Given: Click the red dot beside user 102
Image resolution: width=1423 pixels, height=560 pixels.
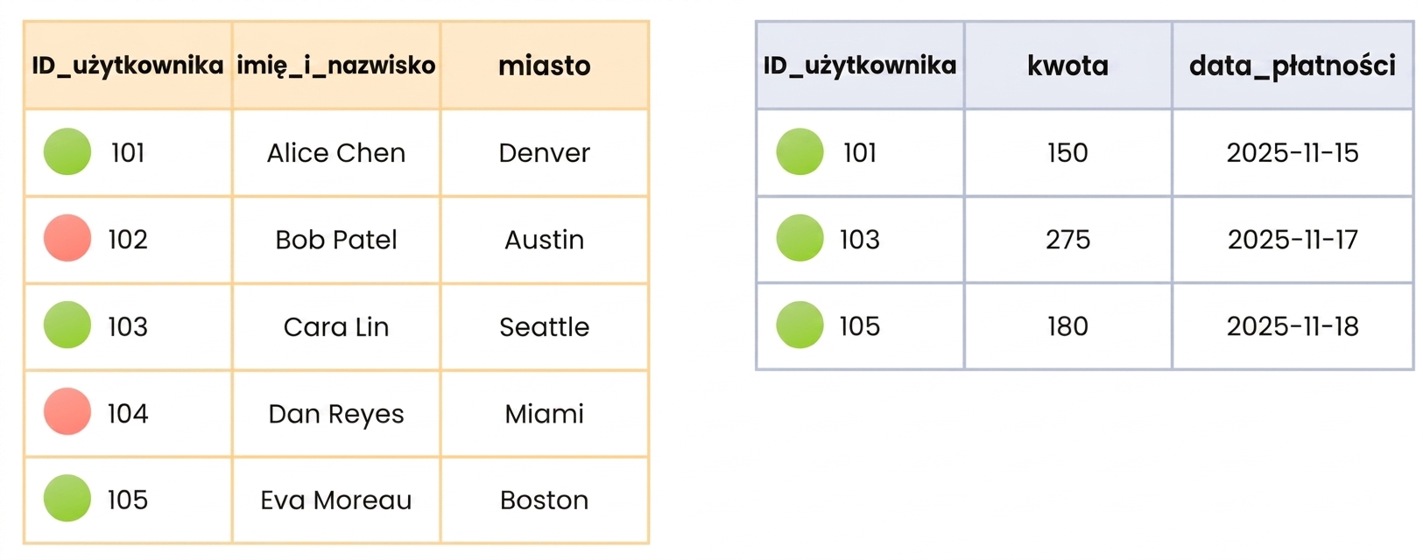Looking at the screenshot, I should (67, 238).
